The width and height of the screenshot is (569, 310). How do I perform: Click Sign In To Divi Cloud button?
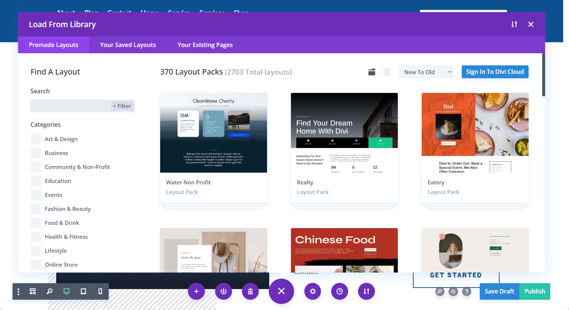(495, 72)
